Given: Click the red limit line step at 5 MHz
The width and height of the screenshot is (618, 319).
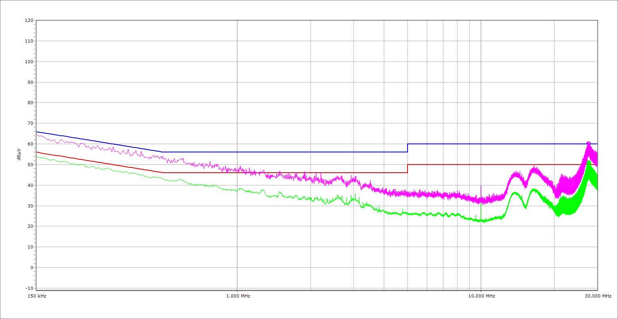Looking at the screenshot, I should pos(408,169).
